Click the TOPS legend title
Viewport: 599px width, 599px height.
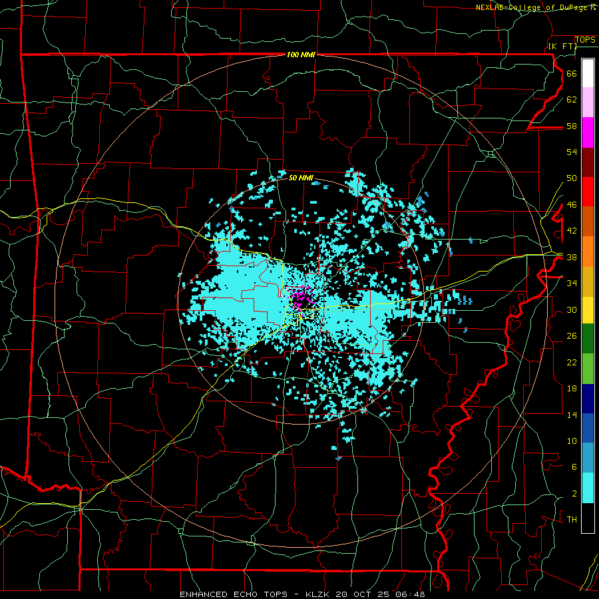[585, 40]
